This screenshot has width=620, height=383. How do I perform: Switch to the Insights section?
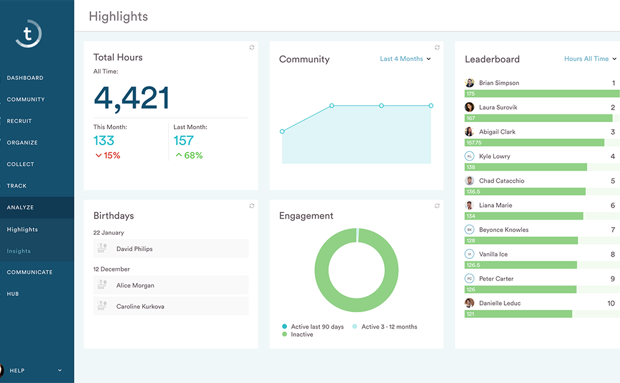(18, 250)
